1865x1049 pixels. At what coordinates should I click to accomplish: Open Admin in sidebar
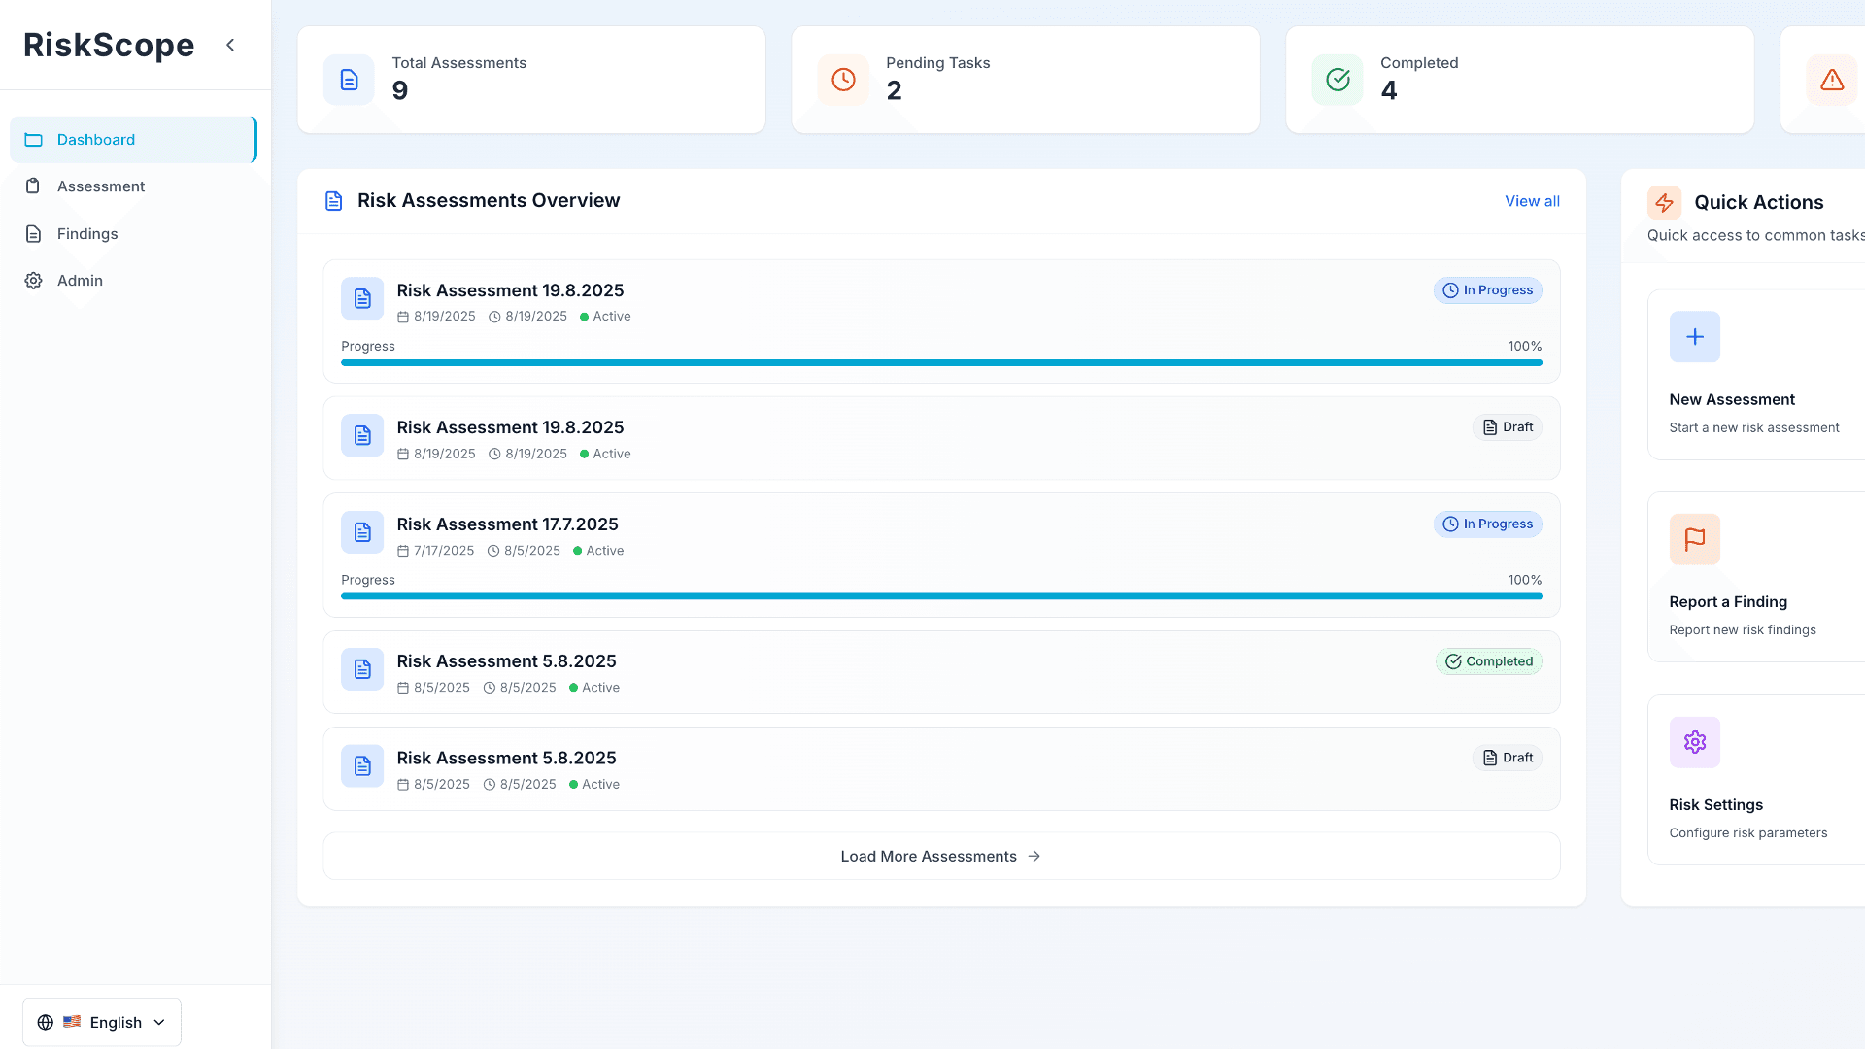(133, 281)
